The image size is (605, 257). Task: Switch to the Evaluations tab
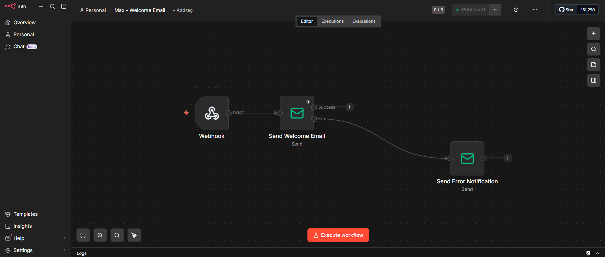pyautogui.click(x=364, y=21)
